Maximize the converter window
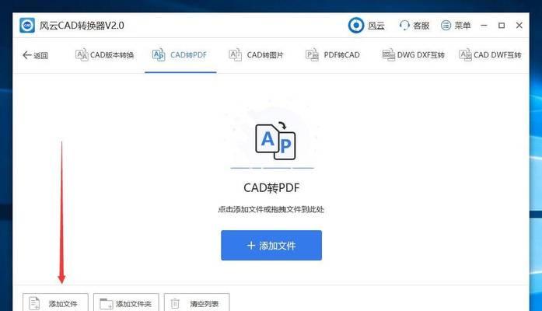 point(502,25)
